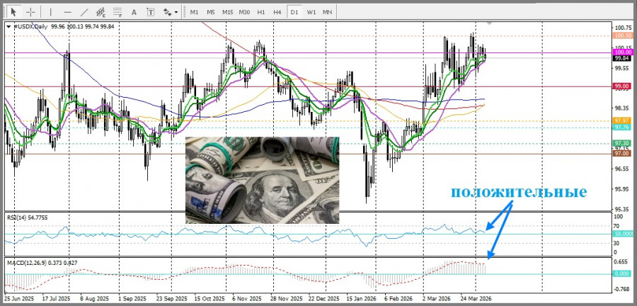Screen dimensions: 637x306
Task: Switch to the M15 timeframe
Action: pyautogui.click(x=227, y=12)
